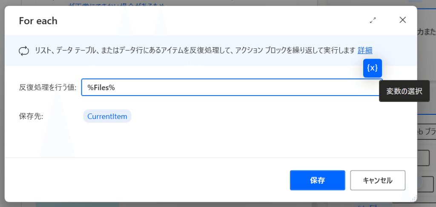The width and height of the screenshot is (436, 207).
Task: Expand the For each dialog with the diagonal-arrows icon
Action: [x=373, y=20]
